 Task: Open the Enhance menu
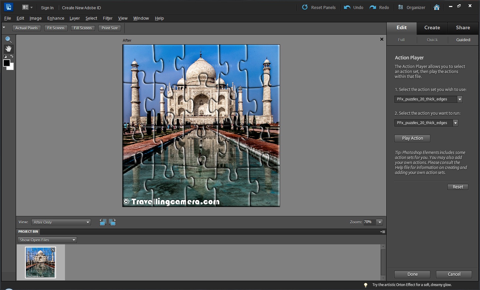(56, 18)
